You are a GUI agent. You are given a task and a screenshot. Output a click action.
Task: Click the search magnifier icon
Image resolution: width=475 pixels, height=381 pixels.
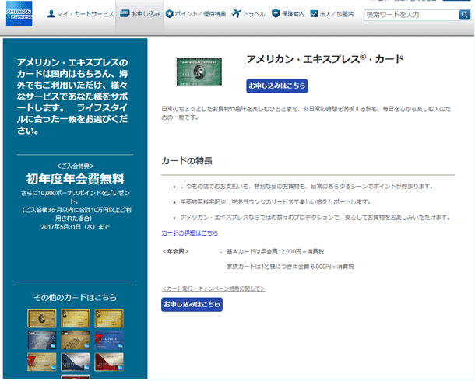point(463,15)
